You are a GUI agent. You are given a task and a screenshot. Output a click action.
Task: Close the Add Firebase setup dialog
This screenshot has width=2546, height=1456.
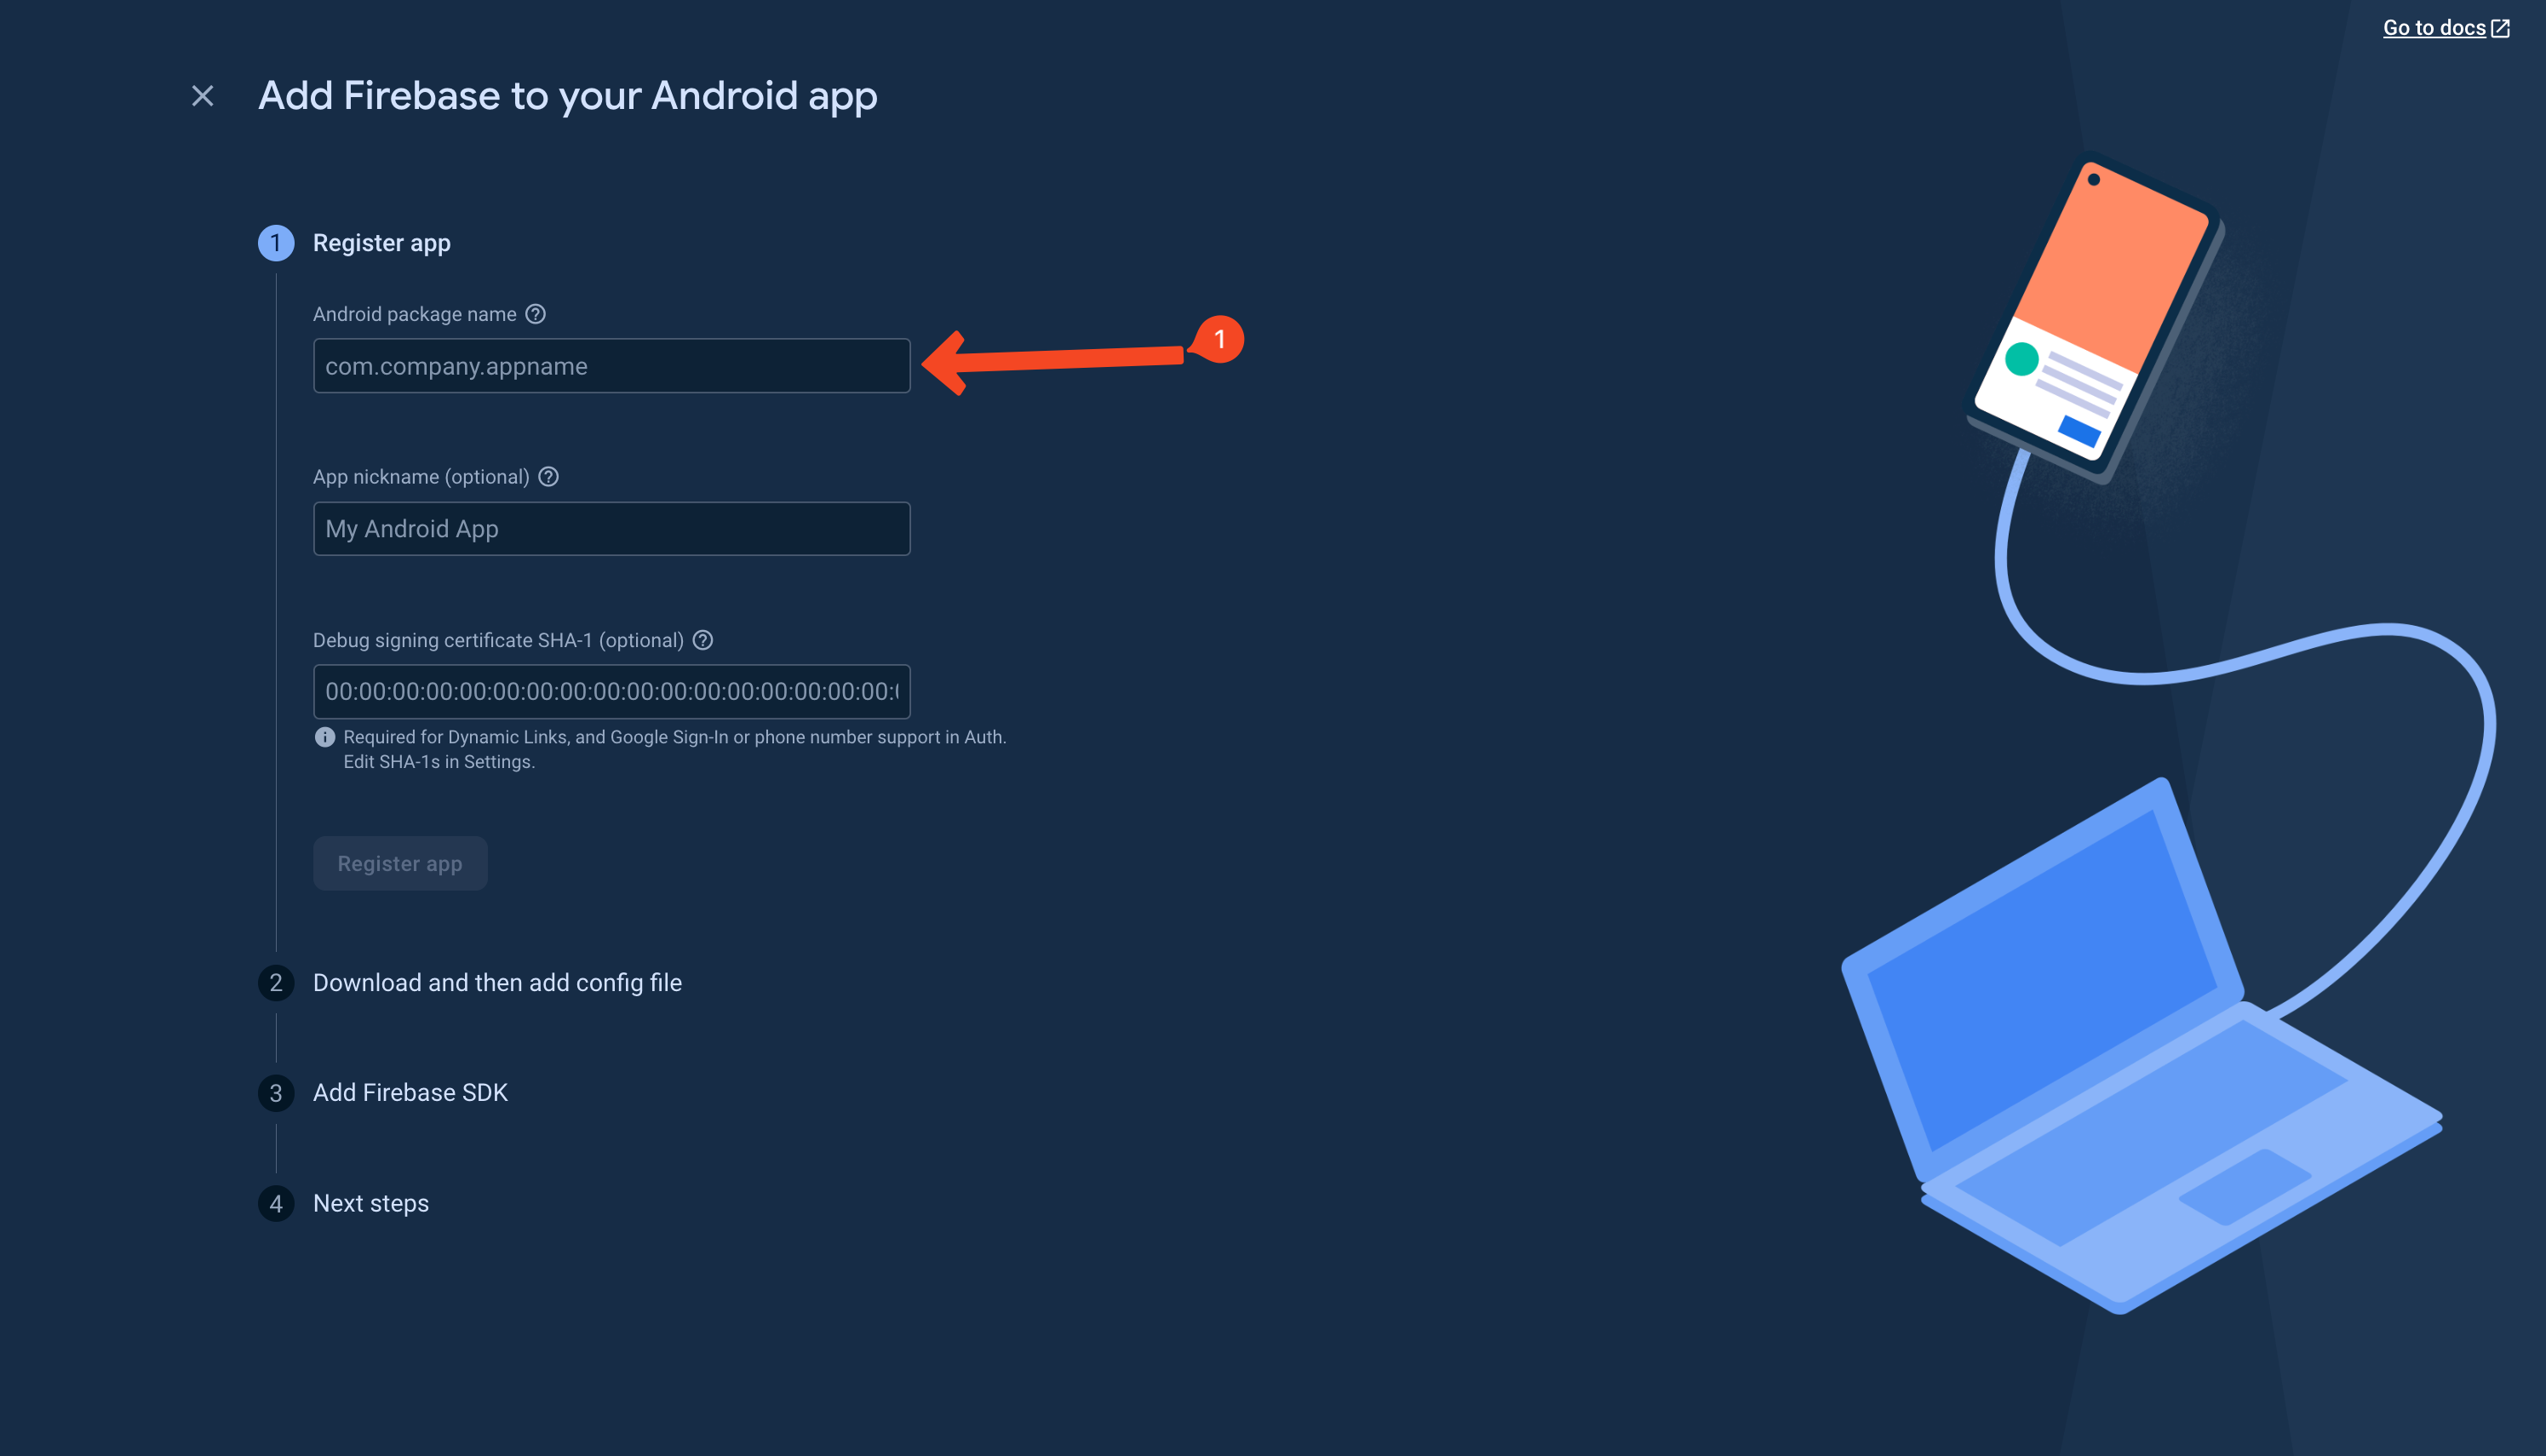coord(203,96)
